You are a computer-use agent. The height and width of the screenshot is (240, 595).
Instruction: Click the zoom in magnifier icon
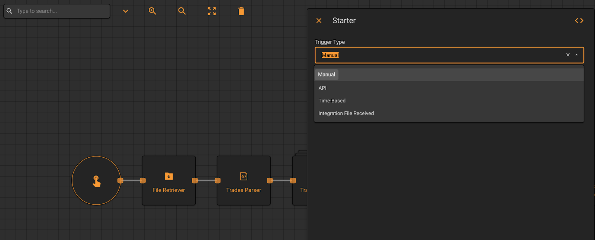[152, 11]
